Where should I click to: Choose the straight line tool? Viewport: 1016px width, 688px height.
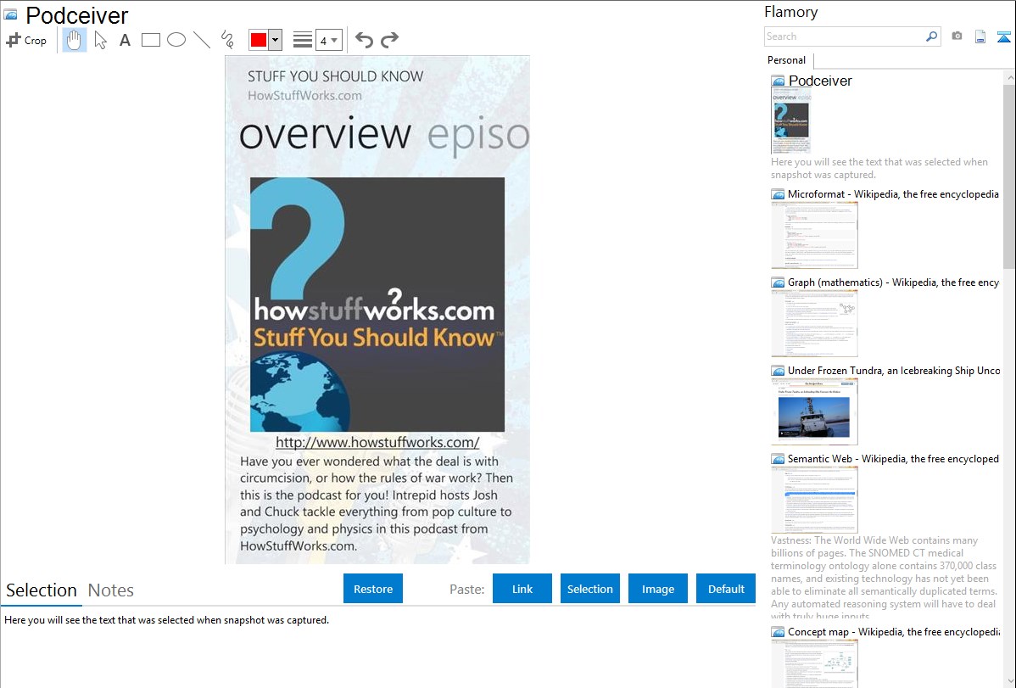[x=202, y=40]
